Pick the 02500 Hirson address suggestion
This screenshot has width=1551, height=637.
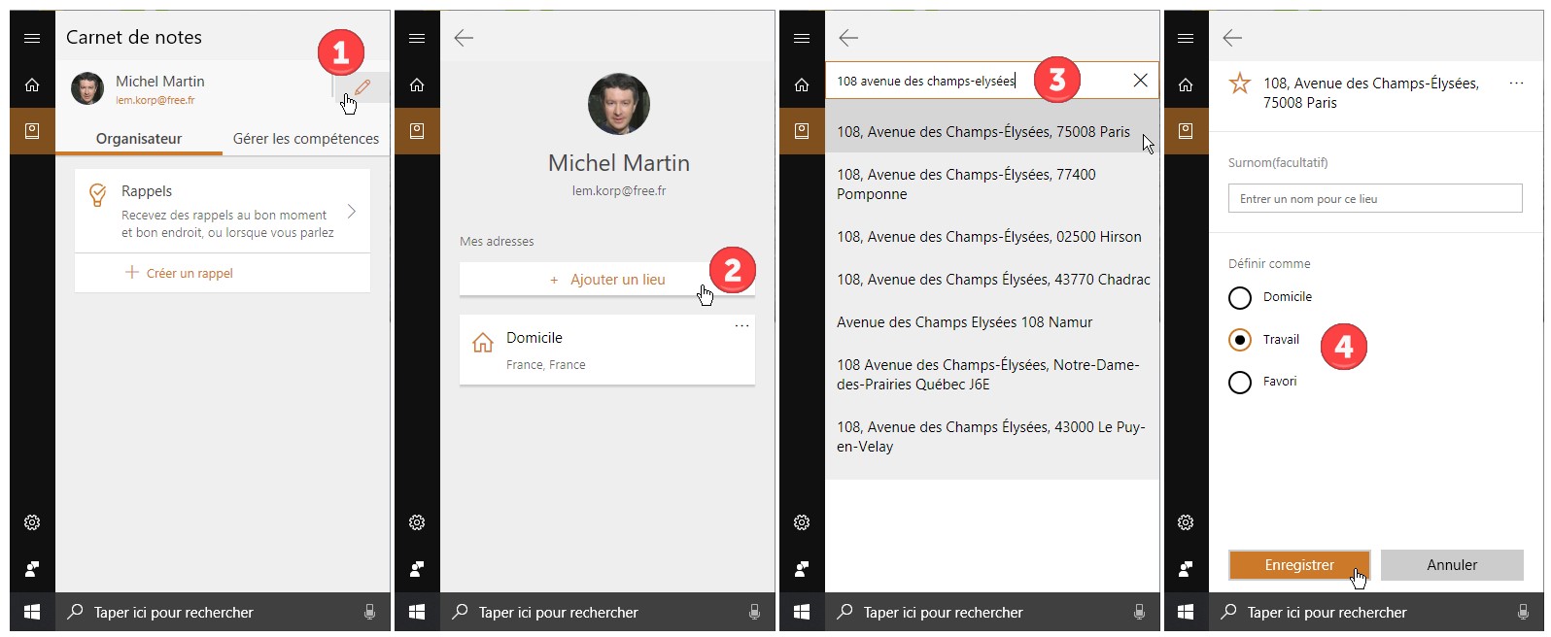[989, 237]
